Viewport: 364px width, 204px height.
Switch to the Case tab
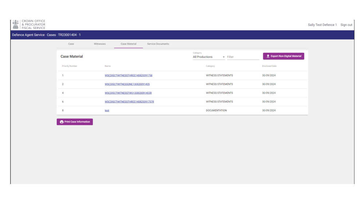coord(71,44)
